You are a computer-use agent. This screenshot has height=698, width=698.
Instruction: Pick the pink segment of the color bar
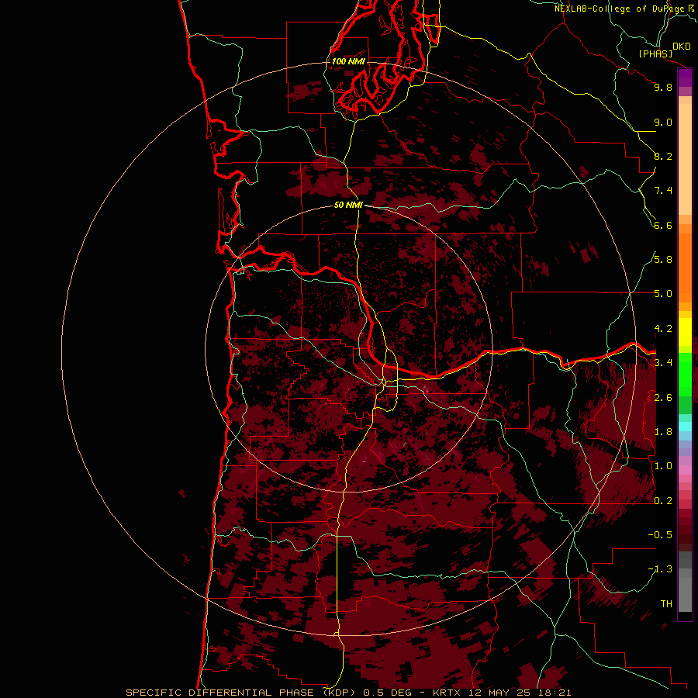[x=685, y=470]
